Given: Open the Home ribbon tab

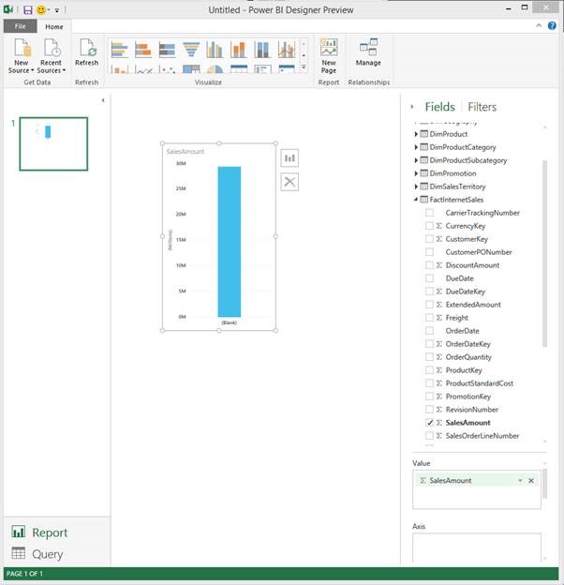Looking at the screenshot, I should (x=54, y=26).
